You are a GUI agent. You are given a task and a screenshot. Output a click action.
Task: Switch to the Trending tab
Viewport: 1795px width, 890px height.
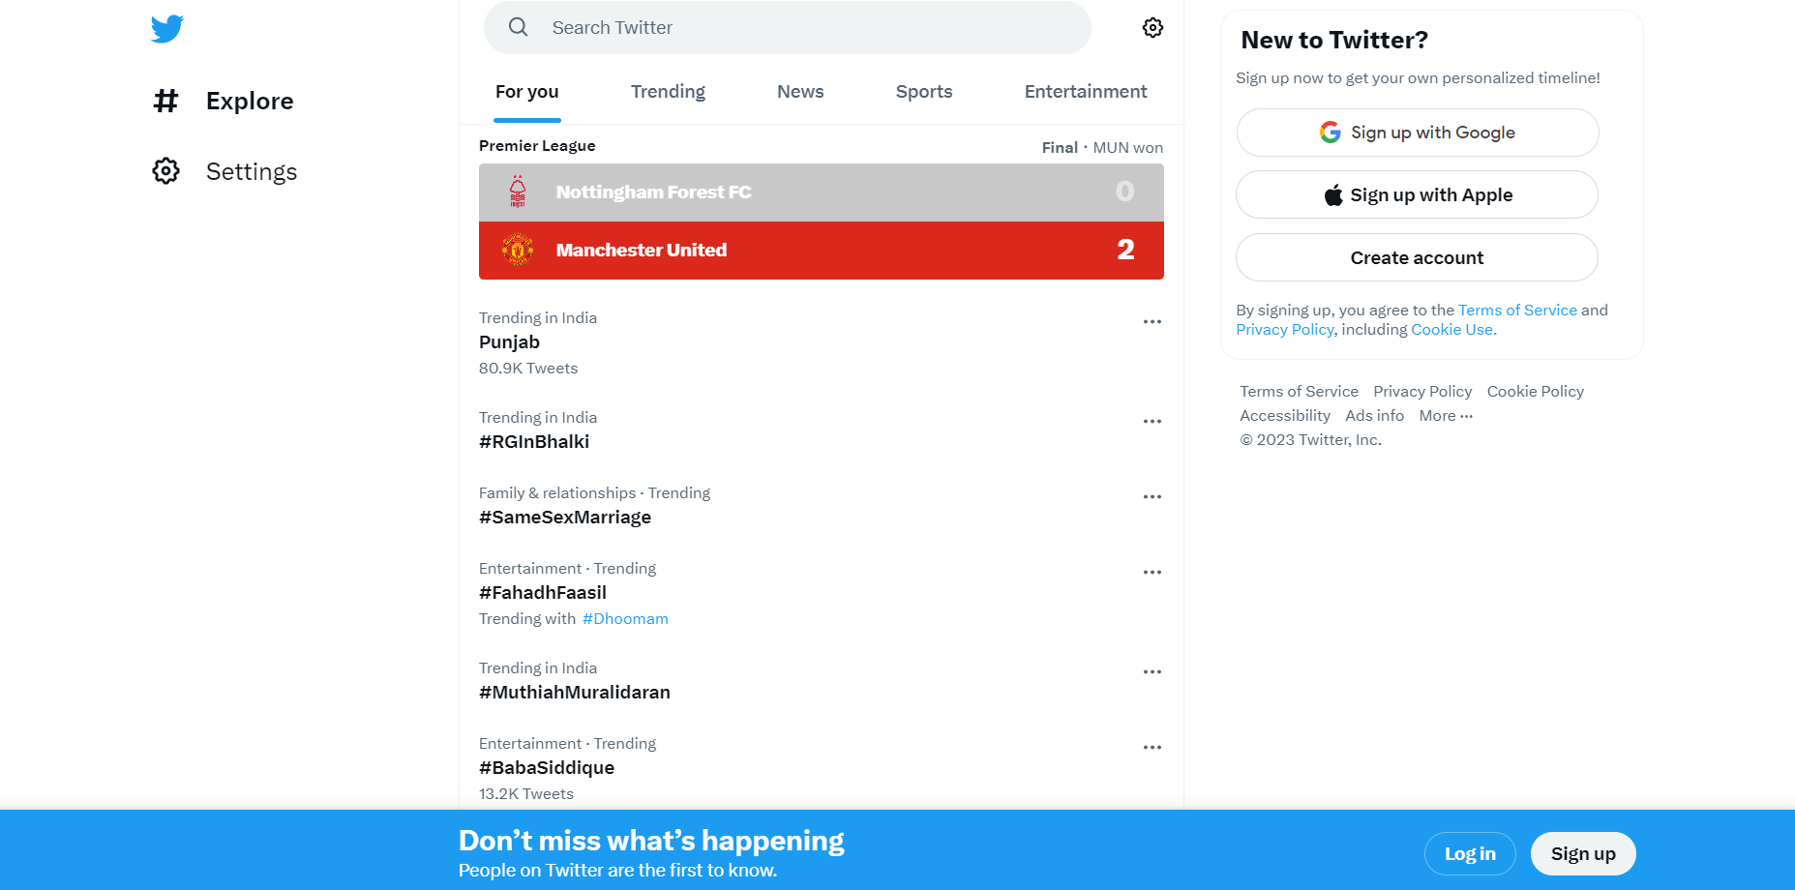tap(668, 92)
